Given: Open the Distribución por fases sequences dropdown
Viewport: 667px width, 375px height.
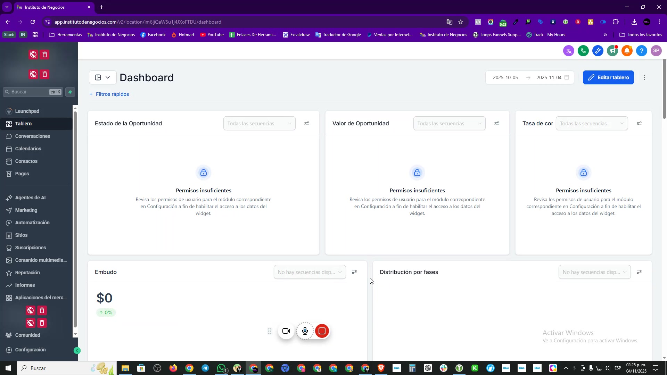Looking at the screenshot, I should click(595, 272).
